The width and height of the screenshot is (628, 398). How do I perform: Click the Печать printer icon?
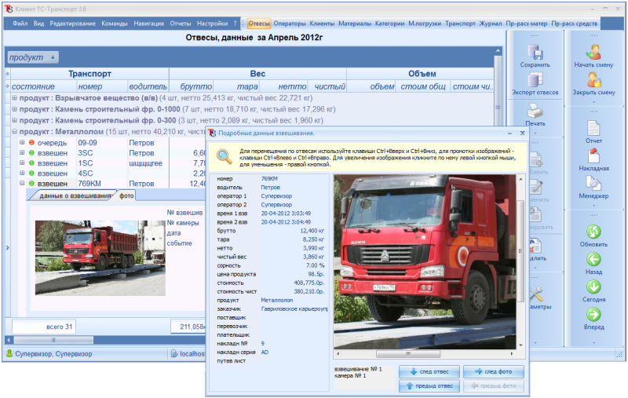(535, 111)
